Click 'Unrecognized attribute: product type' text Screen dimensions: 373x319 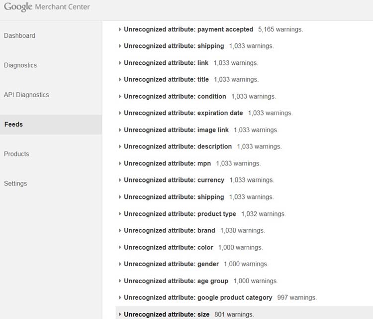tap(180, 214)
